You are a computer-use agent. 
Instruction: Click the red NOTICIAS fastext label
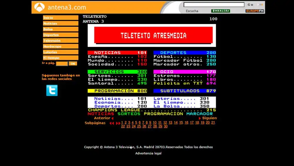[x=101, y=114]
